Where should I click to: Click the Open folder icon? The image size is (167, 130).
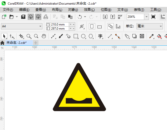pos(11,17)
